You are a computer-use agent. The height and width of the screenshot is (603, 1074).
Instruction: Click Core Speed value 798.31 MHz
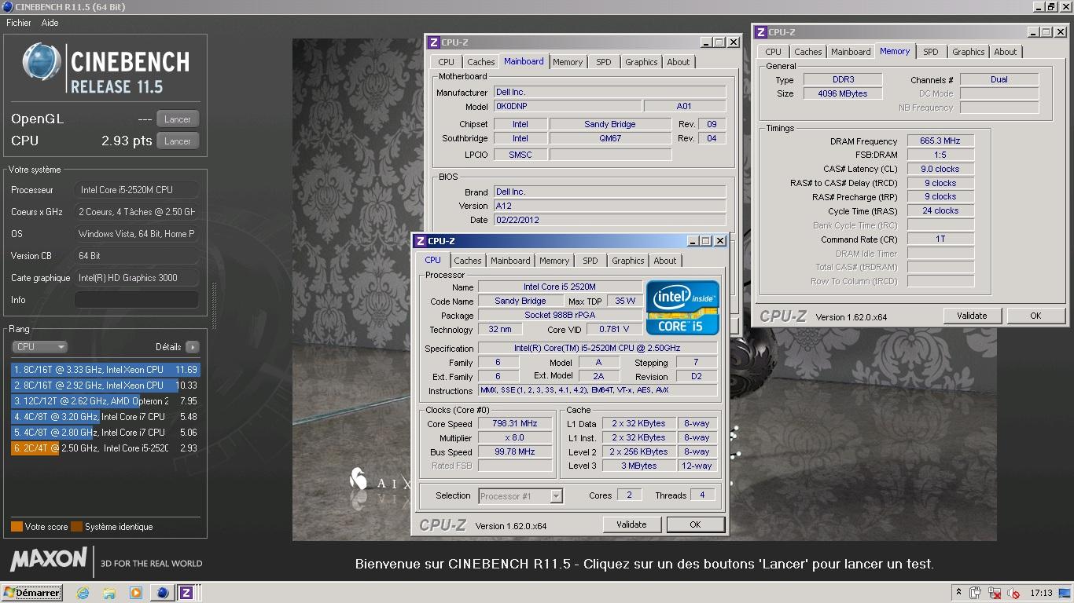pos(515,424)
